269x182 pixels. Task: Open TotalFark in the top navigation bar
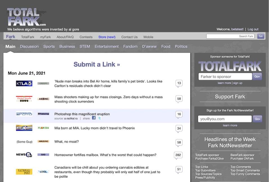click(x=28, y=37)
